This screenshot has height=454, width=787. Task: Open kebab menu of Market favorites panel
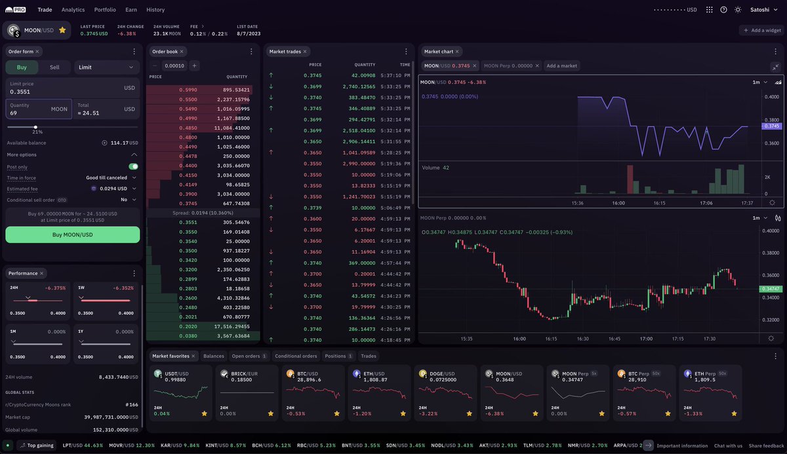[x=777, y=356]
